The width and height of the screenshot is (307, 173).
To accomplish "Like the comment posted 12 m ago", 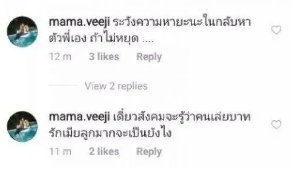I will (276, 30).
